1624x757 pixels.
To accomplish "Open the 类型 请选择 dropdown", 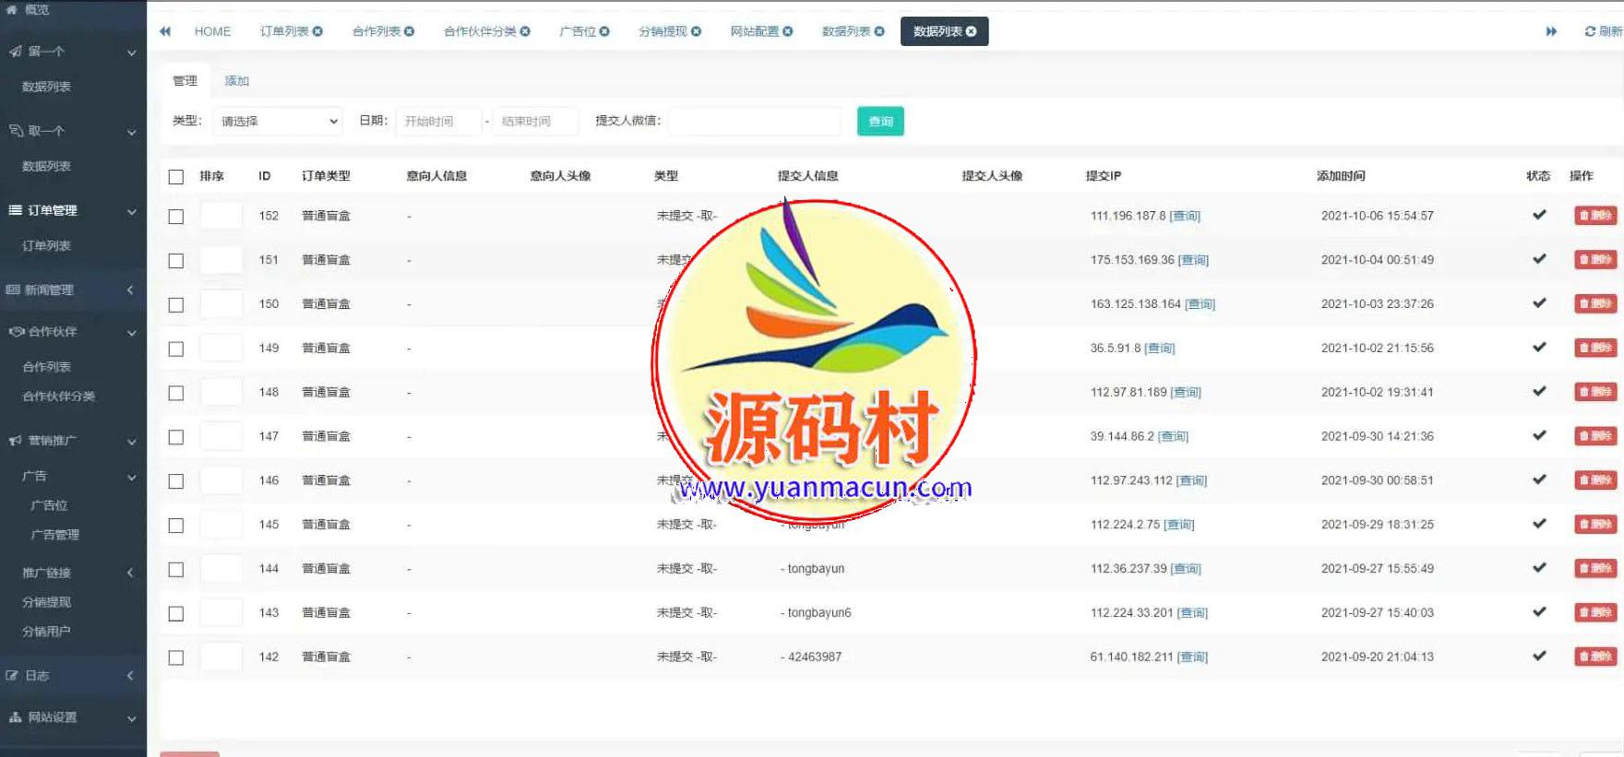I will [278, 121].
